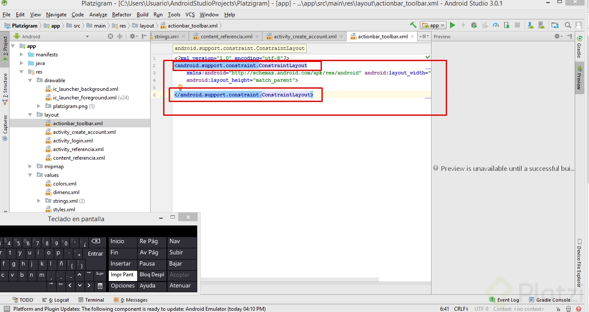This screenshot has height=312, width=589.
Task: Select ic_launcher_background.xml file
Action: [85, 89]
